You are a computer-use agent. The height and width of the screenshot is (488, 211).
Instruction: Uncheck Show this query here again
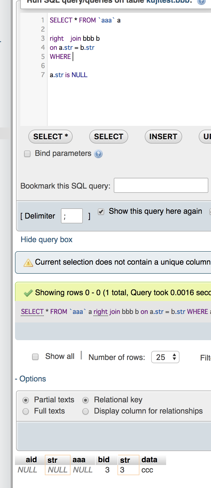pos(101,212)
